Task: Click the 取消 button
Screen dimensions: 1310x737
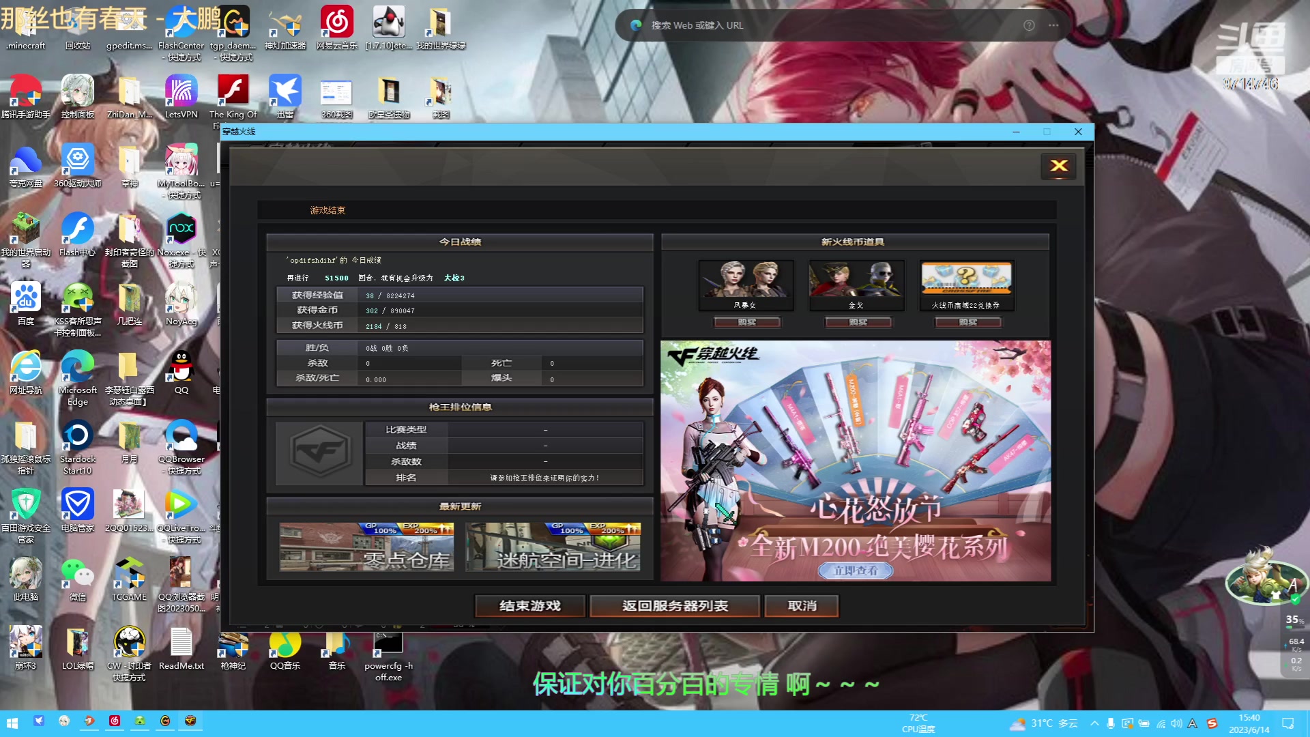Action: 802,606
